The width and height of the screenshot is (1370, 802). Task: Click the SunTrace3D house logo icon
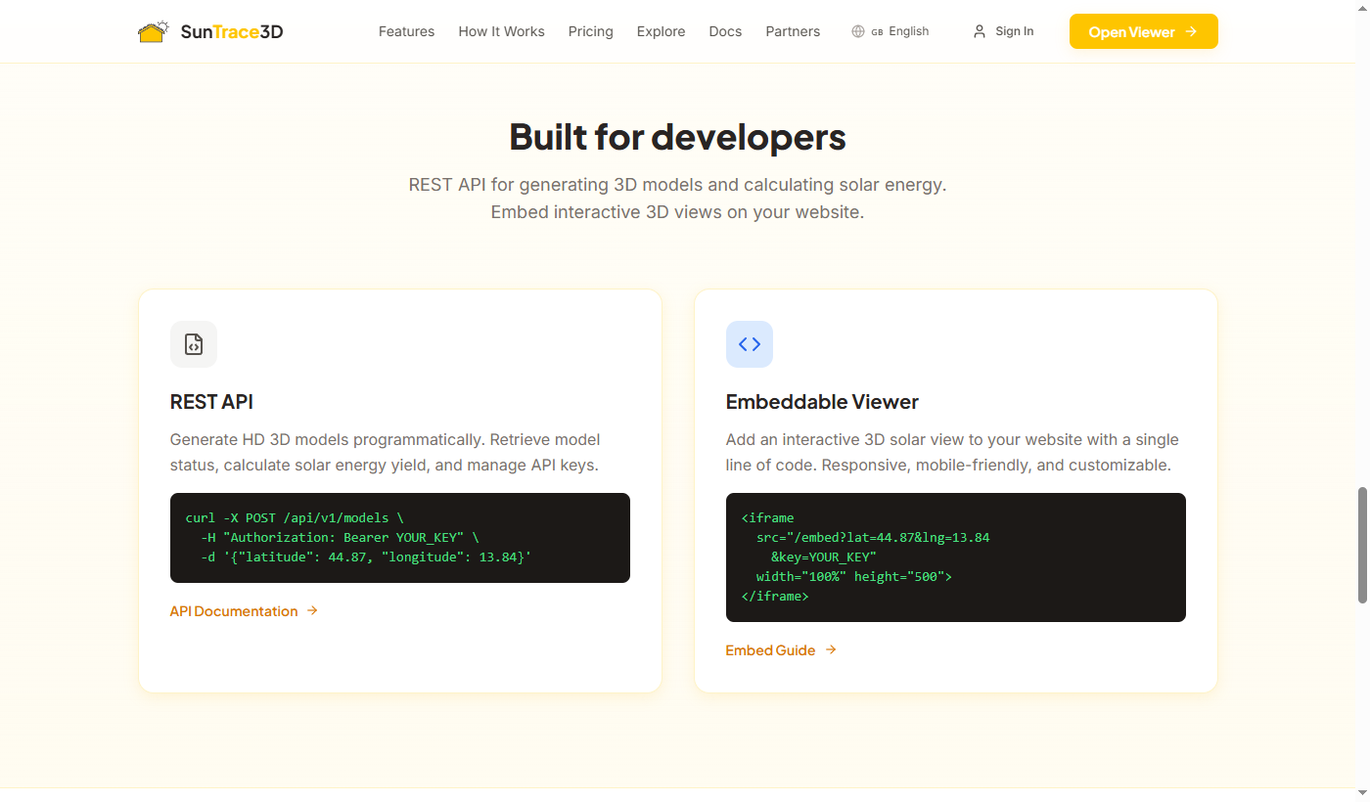coord(153,31)
